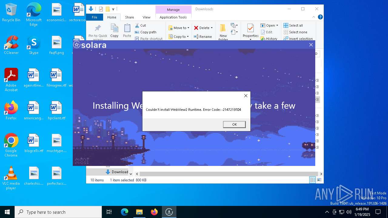388x218 pixels.
Task: Click the volume icon in system tray
Action: tap(349, 212)
